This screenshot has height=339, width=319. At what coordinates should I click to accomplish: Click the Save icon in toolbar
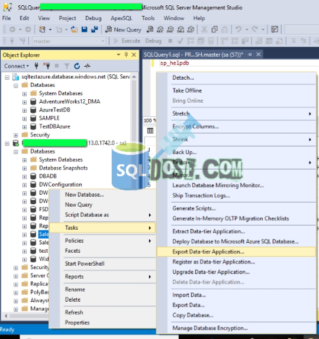click(x=84, y=29)
